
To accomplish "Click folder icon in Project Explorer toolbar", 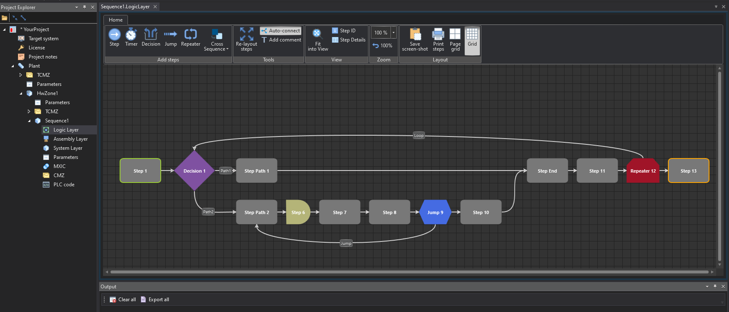I will (x=4, y=18).
